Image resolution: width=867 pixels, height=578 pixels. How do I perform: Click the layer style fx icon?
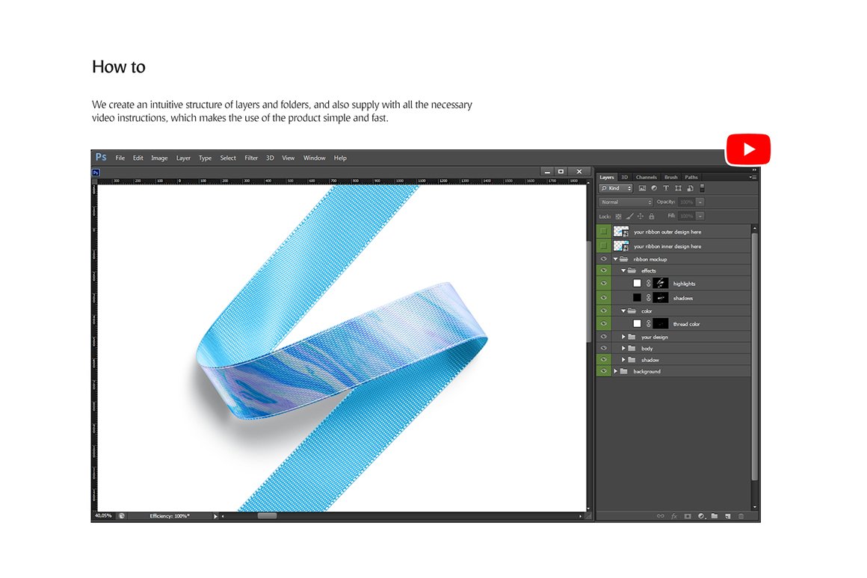pos(673,516)
